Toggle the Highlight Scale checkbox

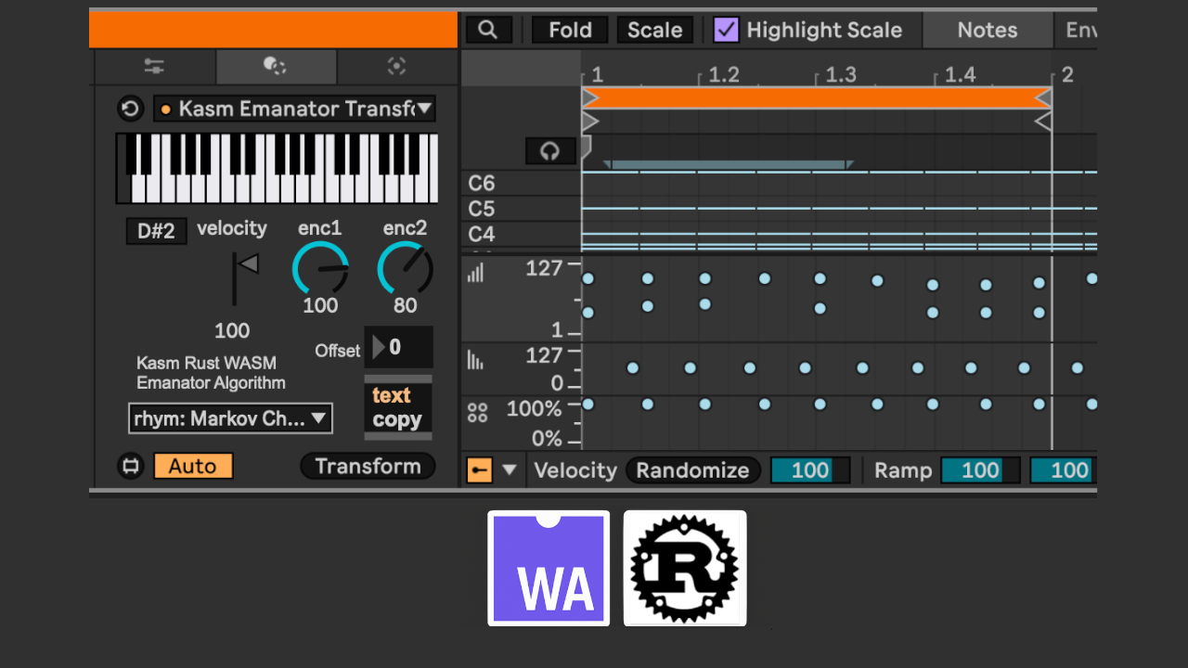point(726,30)
